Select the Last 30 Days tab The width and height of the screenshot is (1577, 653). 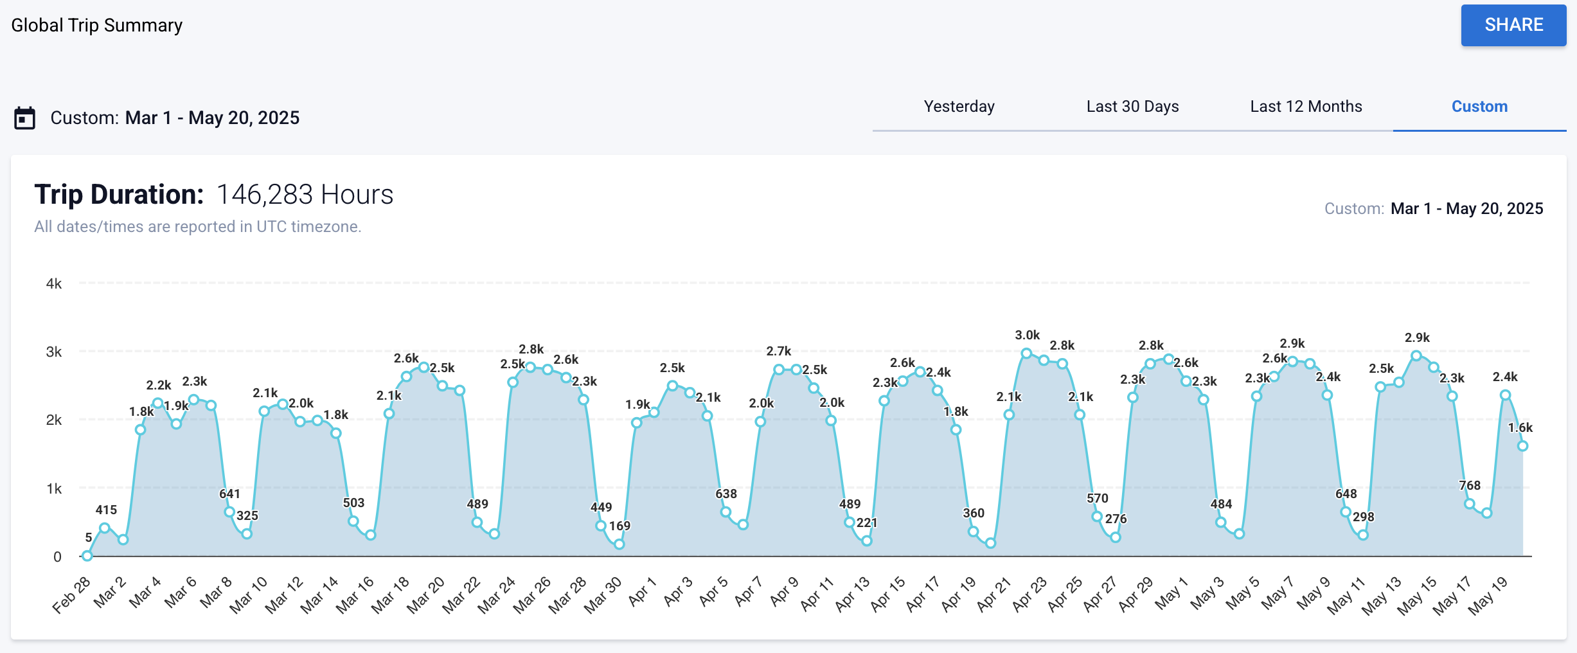click(x=1132, y=107)
